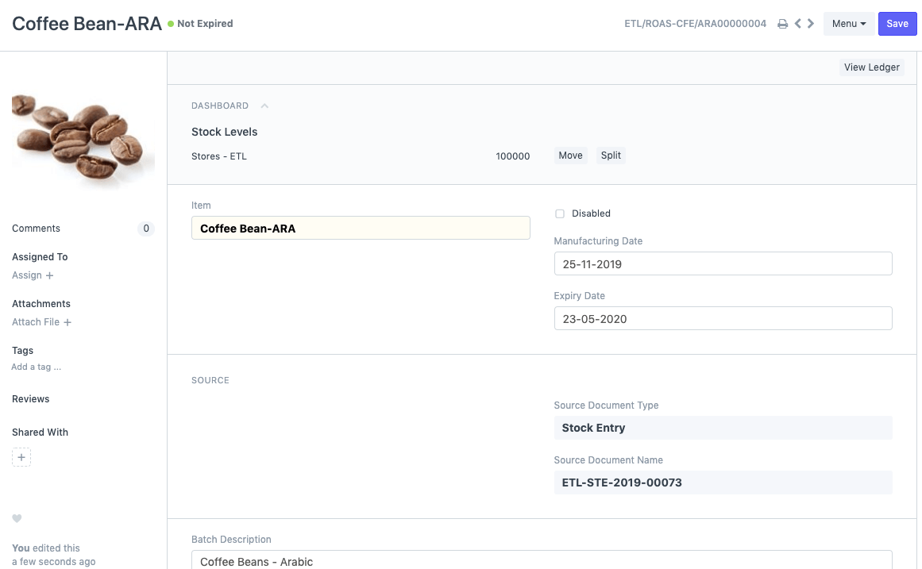Click the Item field Coffee Bean-ARA
The image size is (922, 569).
361,229
